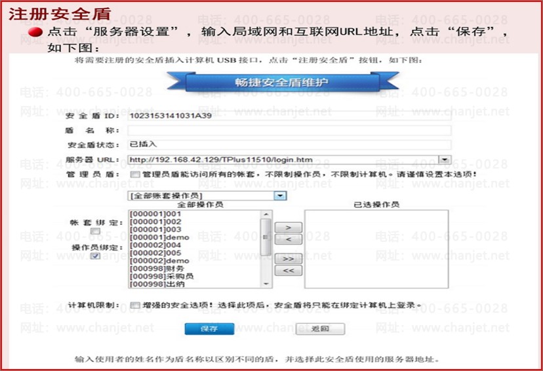Select operator [000001]003 in the list
Screen dimensions: 543x371
[x=155, y=229]
